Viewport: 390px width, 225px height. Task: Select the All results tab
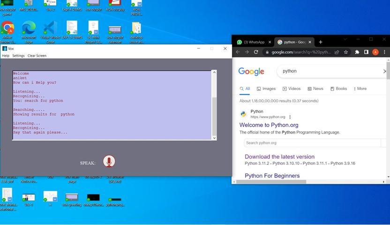click(x=245, y=89)
